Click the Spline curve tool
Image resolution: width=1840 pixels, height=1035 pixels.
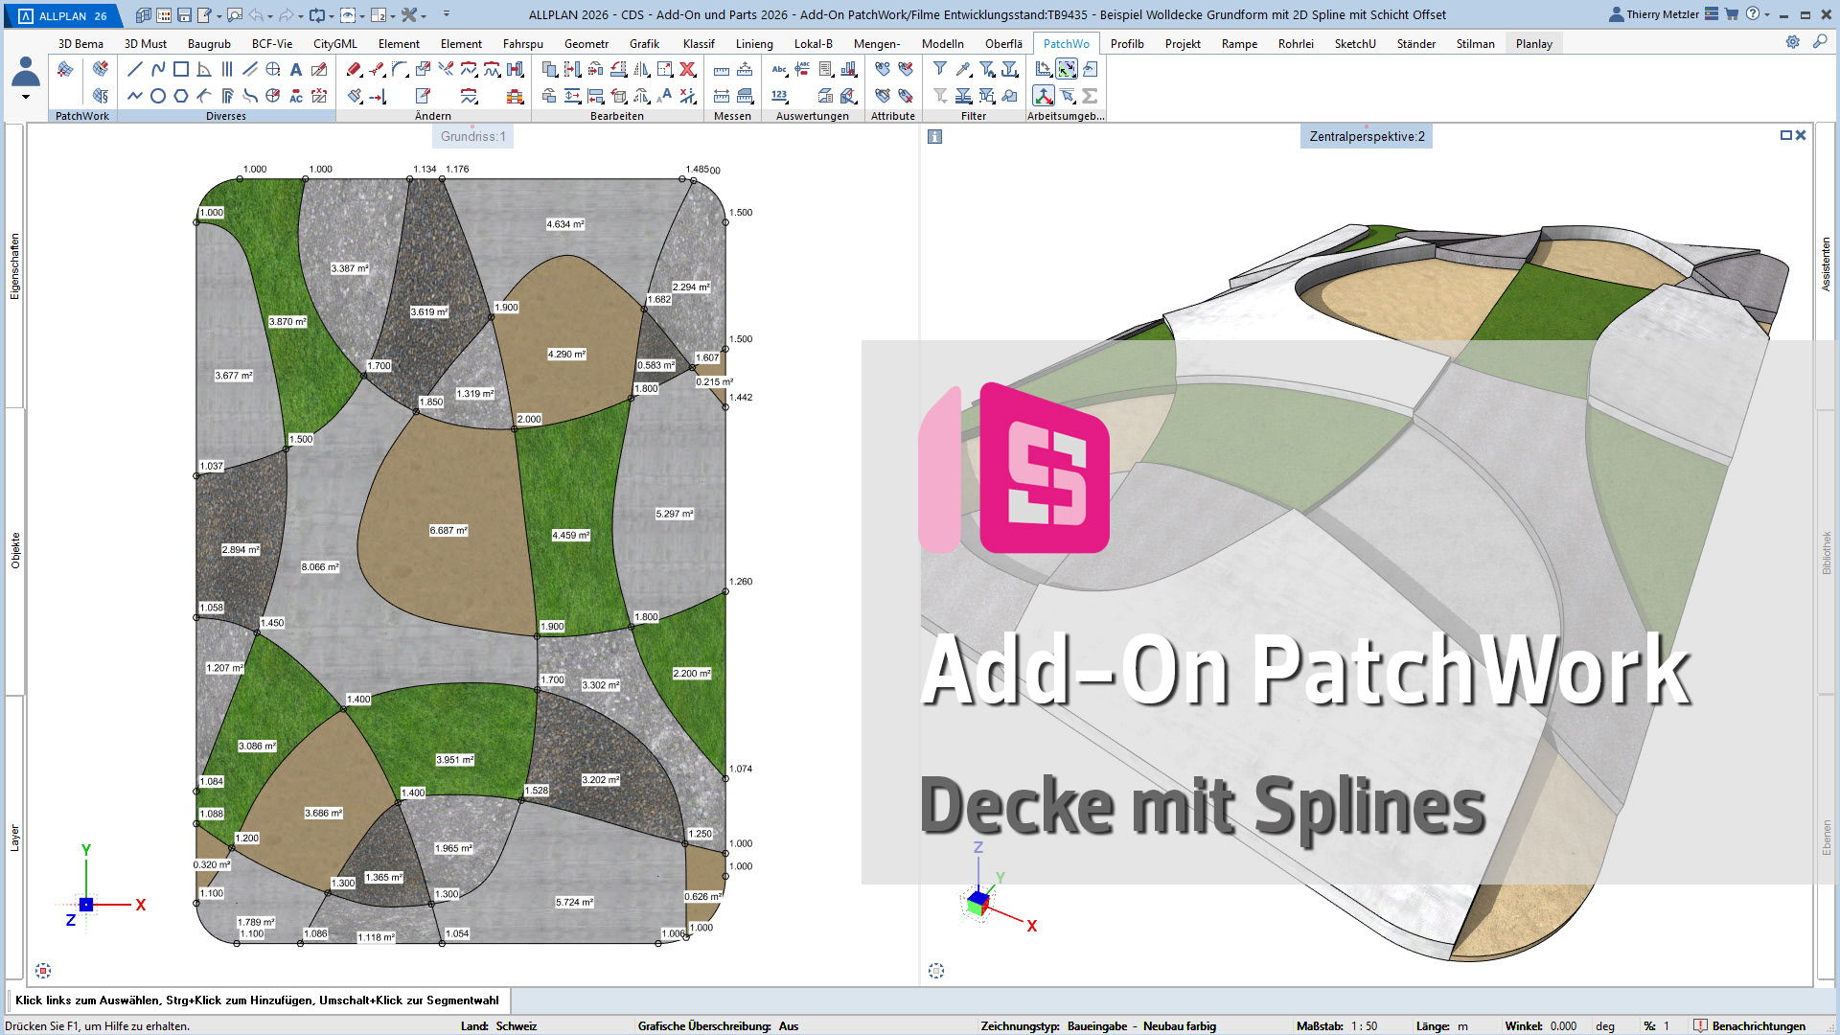[x=158, y=69]
